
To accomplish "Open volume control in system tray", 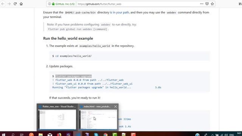I will click(226, 135).
